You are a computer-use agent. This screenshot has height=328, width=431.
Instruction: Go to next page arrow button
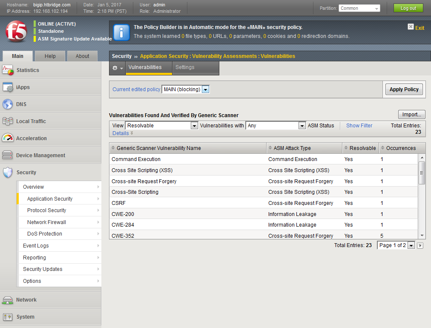420,245
